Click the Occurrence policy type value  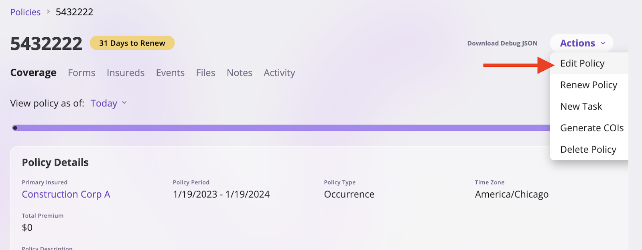click(349, 194)
